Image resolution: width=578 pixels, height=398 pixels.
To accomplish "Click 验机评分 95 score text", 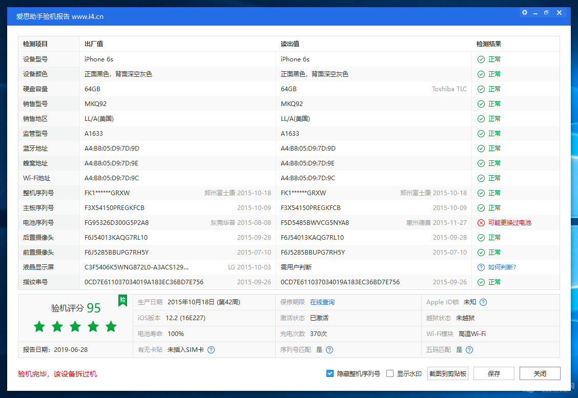I will click(x=75, y=308).
